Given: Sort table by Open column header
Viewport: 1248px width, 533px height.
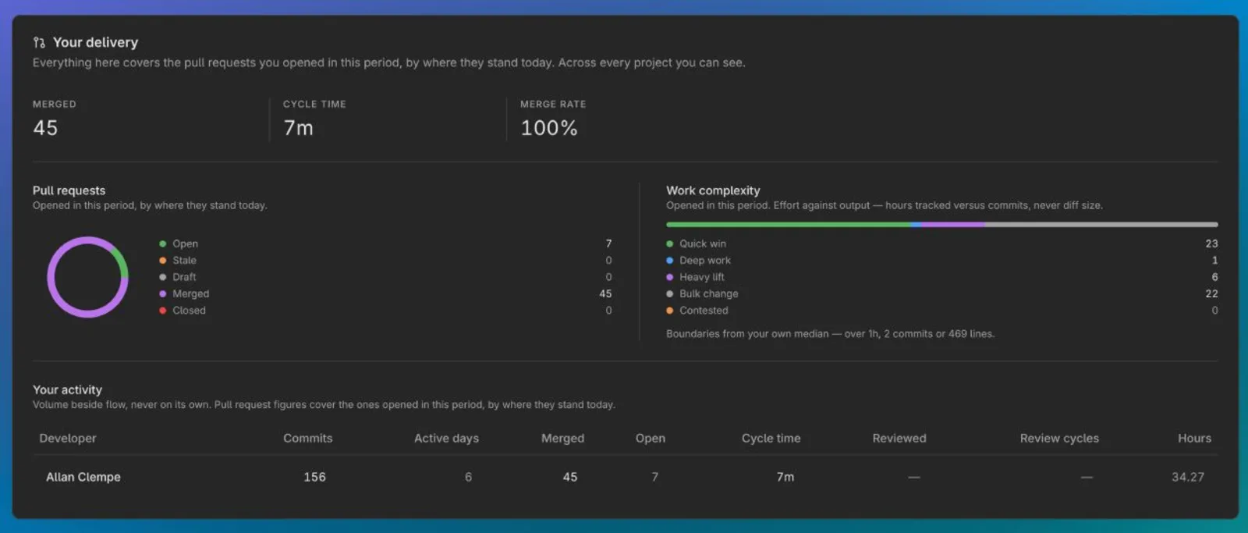Looking at the screenshot, I should (651, 439).
